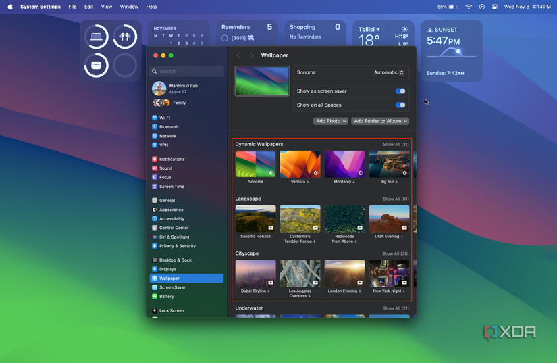Show all 31 Dynamic Wallpapers
The image size is (557, 363).
[396, 145]
